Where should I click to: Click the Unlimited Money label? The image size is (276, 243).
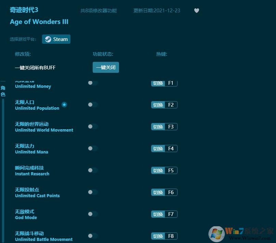[33, 86]
